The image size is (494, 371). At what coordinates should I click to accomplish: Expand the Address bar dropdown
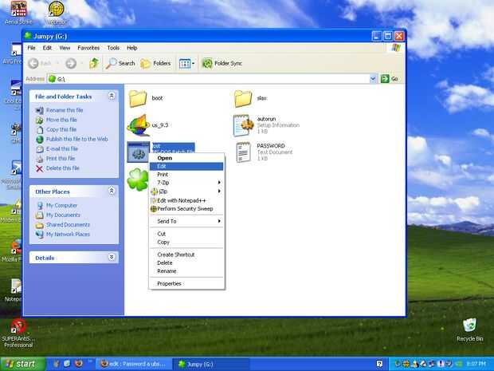(x=373, y=78)
